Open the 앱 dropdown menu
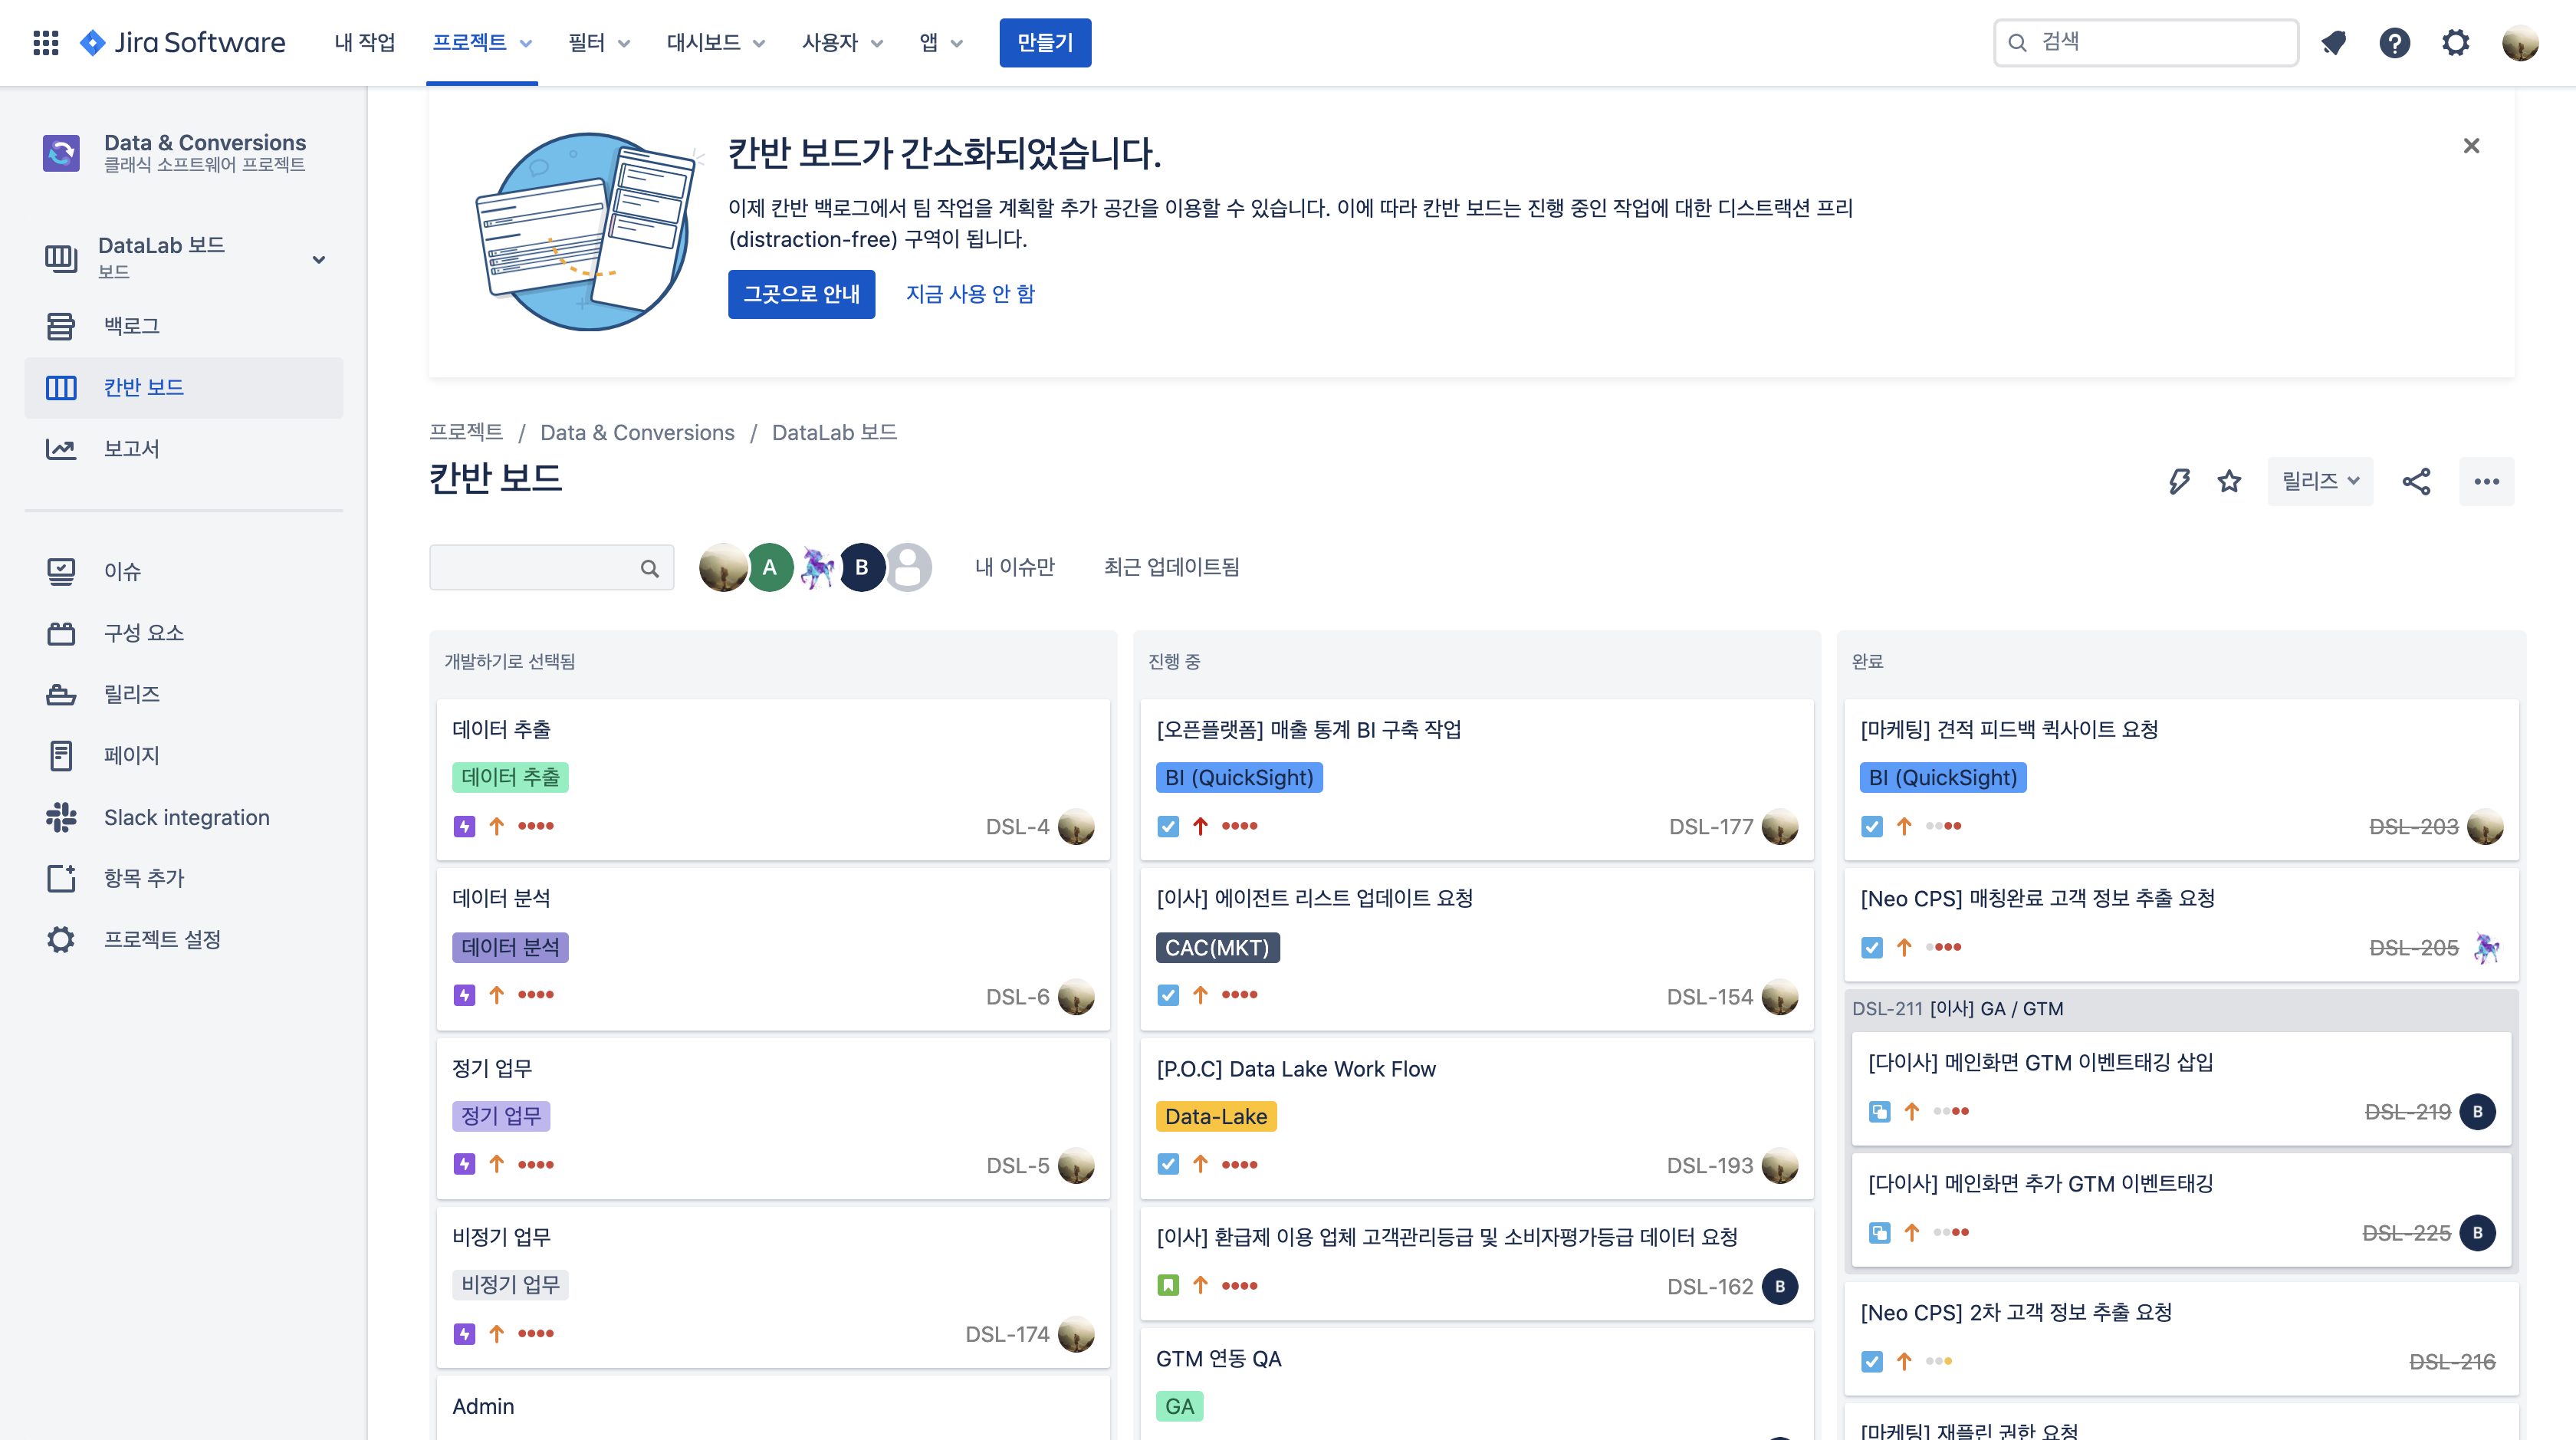 pyautogui.click(x=938, y=43)
